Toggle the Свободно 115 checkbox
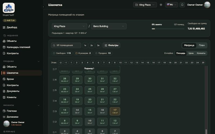Screen dimensions: 215x134 pyautogui.click(x=54, y=53)
